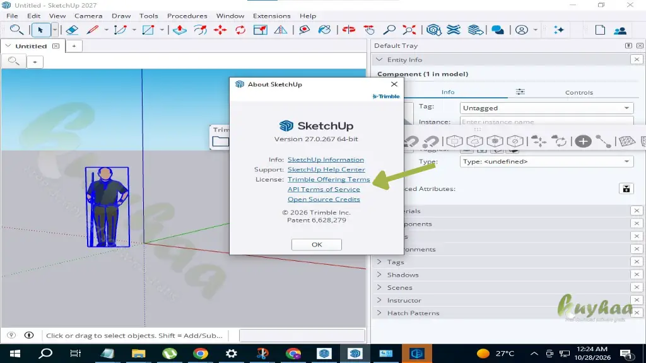646x363 pixels.
Task: Open the Arc tool dropdown arrow
Action: [134, 30]
